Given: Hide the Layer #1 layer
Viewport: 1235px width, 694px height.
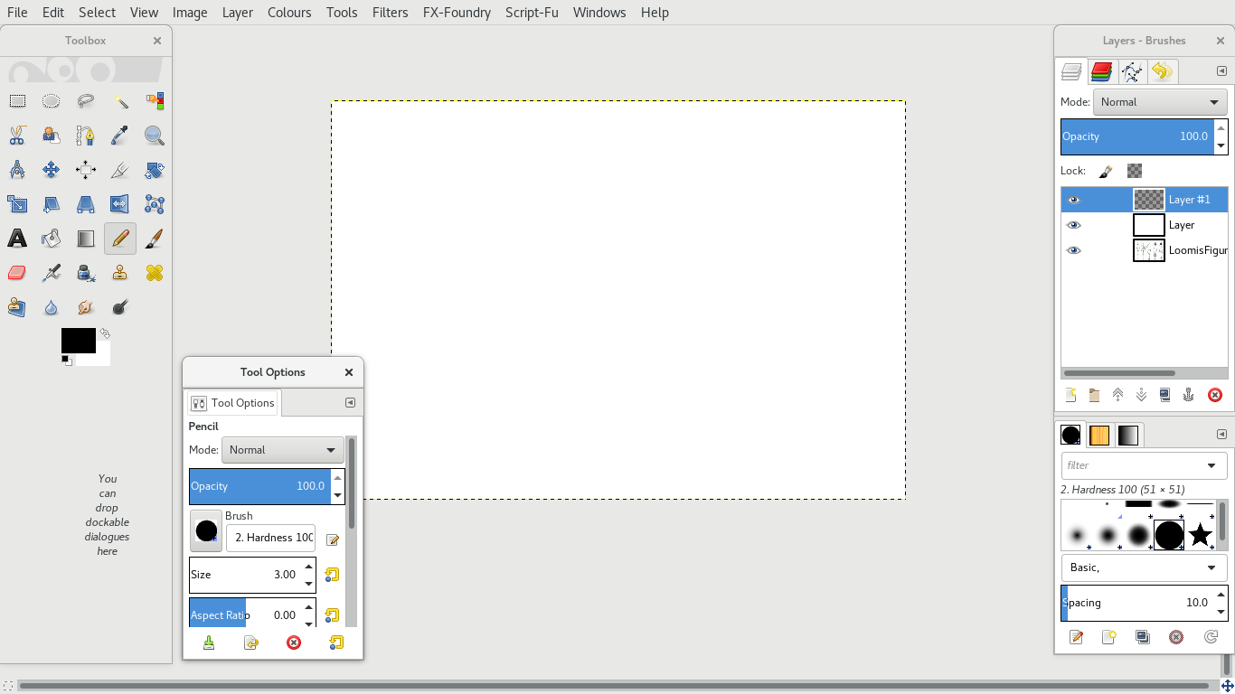Looking at the screenshot, I should [x=1074, y=200].
